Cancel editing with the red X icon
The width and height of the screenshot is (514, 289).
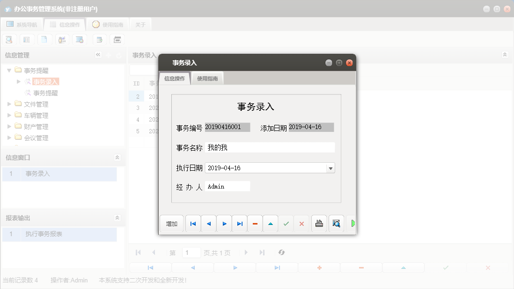tap(301, 224)
